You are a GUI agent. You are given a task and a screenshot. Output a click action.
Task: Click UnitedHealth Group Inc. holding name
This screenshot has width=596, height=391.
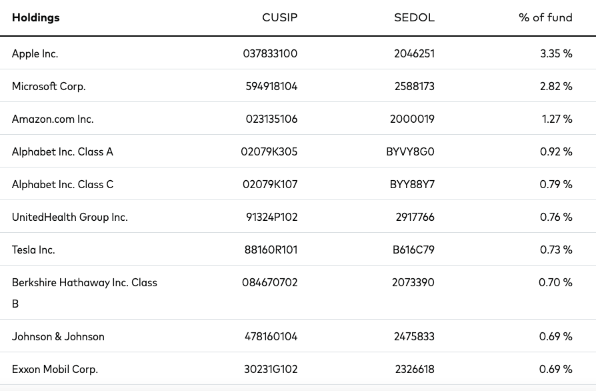click(70, 217)
